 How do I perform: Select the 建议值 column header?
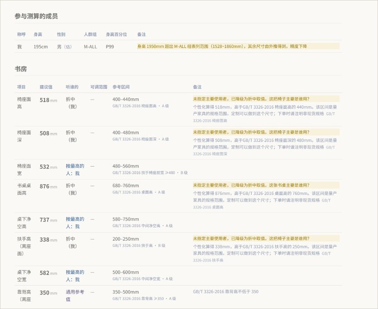[x=46, y=87]
